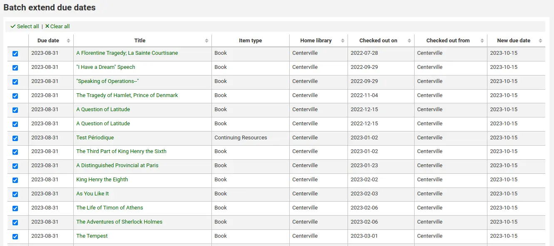554x246 pixels.
Task: Open The Adventures of Sherlock Holmes link
Action: click(x=119, y=222)
